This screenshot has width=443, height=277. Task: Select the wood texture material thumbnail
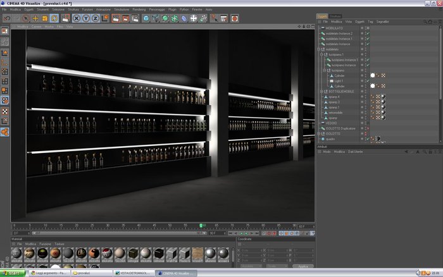tap(197, 254)
